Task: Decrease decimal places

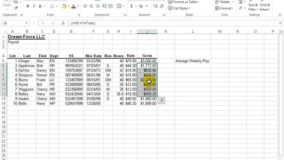Action: 162,6
